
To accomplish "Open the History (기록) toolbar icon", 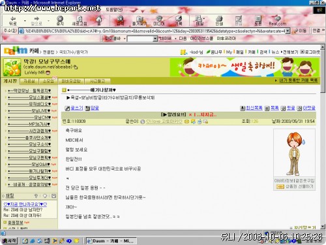I will click(x=179, y=21).
